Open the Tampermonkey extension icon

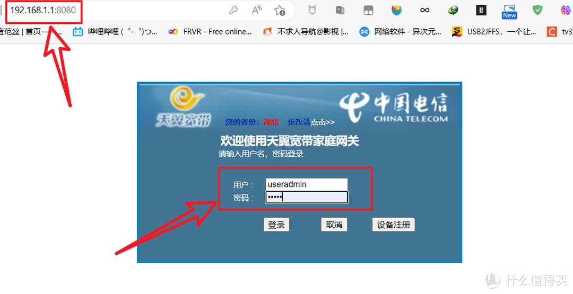pos(368,10)
